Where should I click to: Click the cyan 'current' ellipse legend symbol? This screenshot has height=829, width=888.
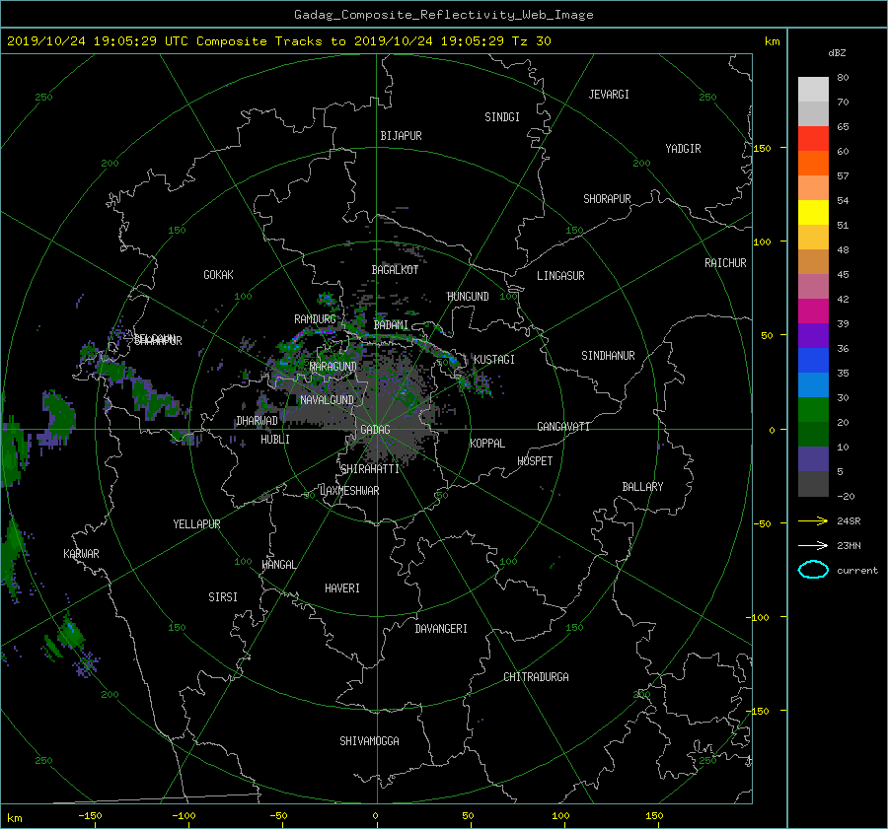click(813, 570)
